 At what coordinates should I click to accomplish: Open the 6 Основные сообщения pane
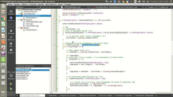tap(144, 95)
